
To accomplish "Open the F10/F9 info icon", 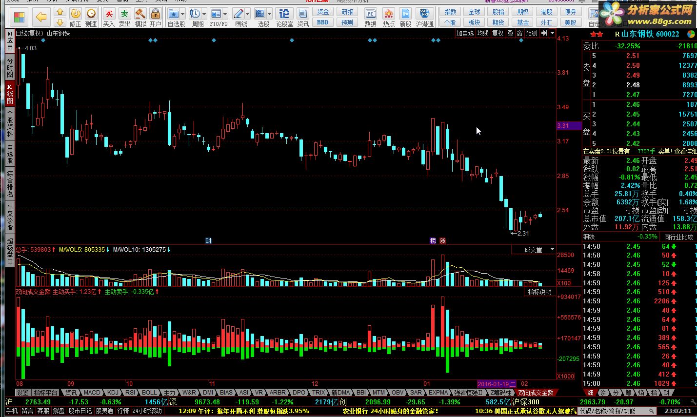I will pos(216,13).
